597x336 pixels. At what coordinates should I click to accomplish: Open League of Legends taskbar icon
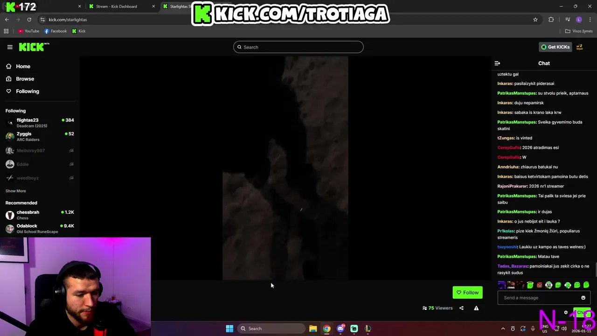[x=368, y=329]
